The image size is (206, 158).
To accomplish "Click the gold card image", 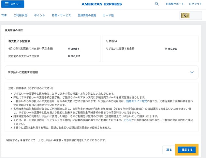I will 185,15.
